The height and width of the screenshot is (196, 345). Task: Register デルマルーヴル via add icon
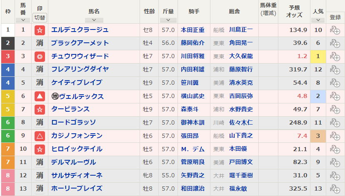tap(335, 162)
